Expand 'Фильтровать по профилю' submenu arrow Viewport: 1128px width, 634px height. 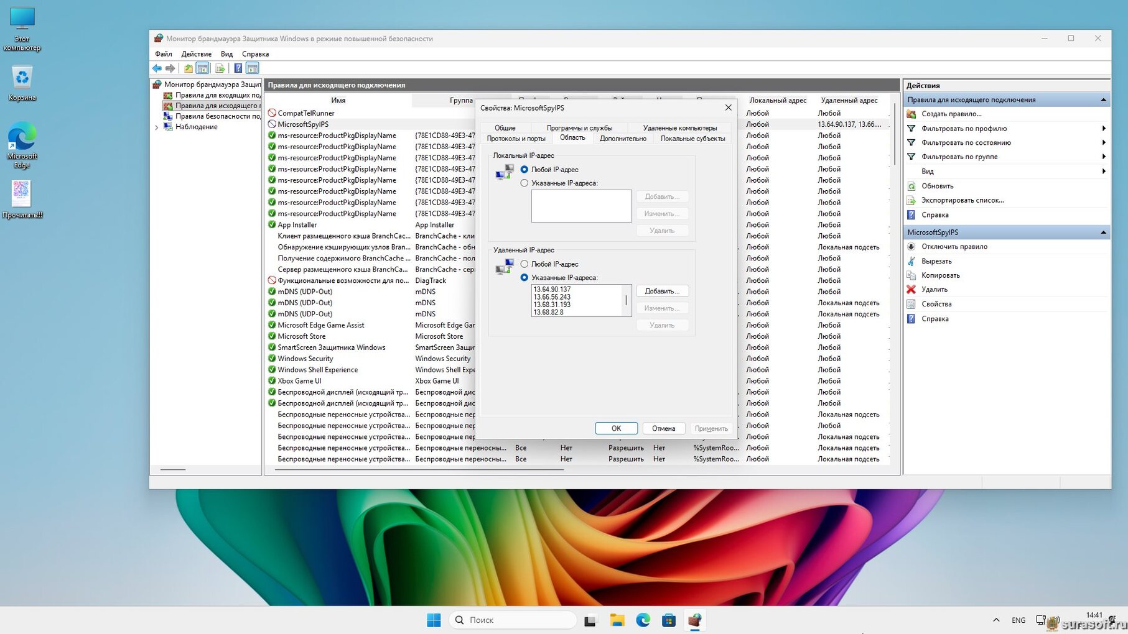(x=1103, y=129)
